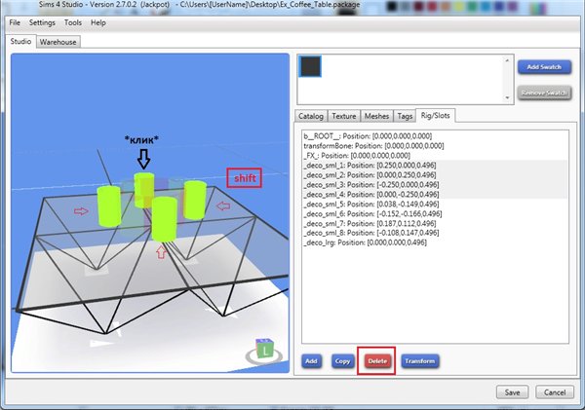Open the File menu
Viewport: 585px width, 410px height.
click(15, 21)
